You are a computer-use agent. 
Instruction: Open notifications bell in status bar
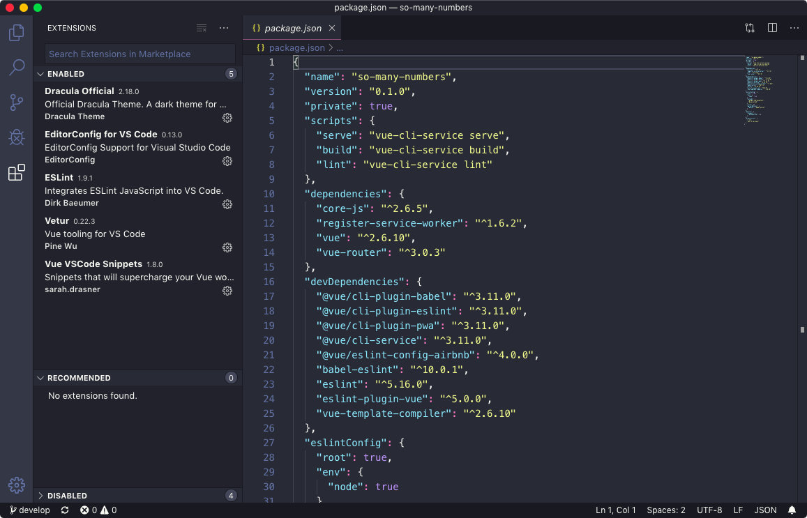coord(792,510)
